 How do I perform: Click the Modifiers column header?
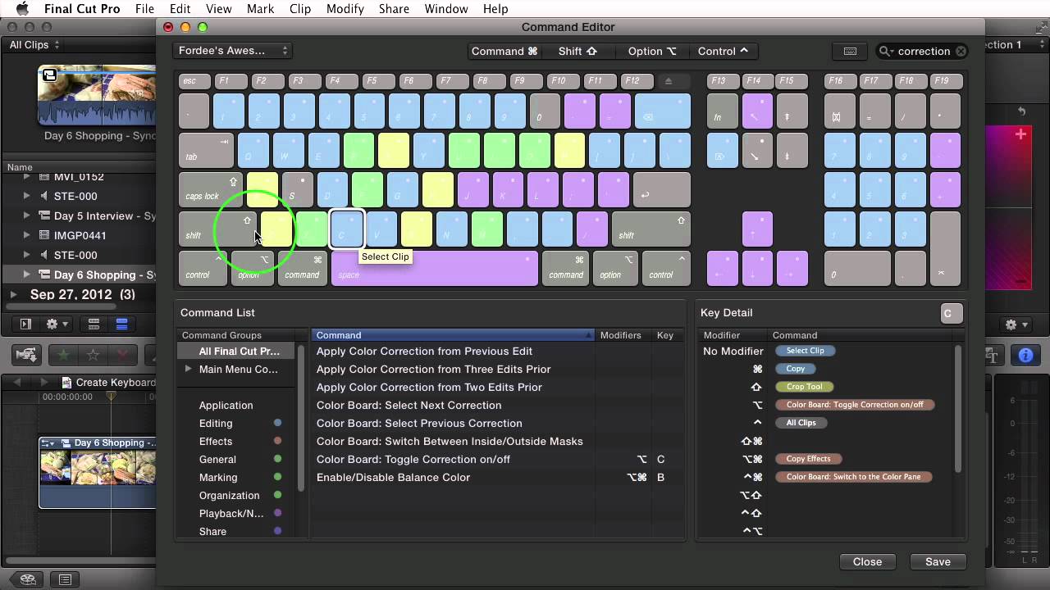[621, 335]
